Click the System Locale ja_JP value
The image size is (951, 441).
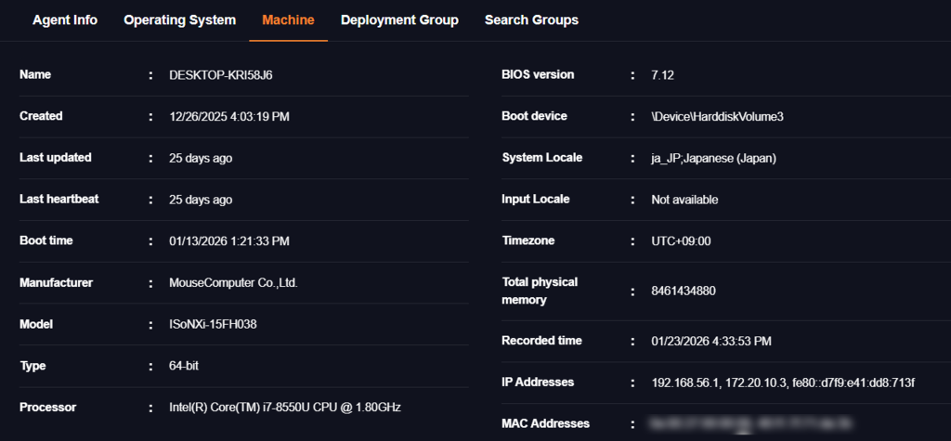(x=713, y=159)
